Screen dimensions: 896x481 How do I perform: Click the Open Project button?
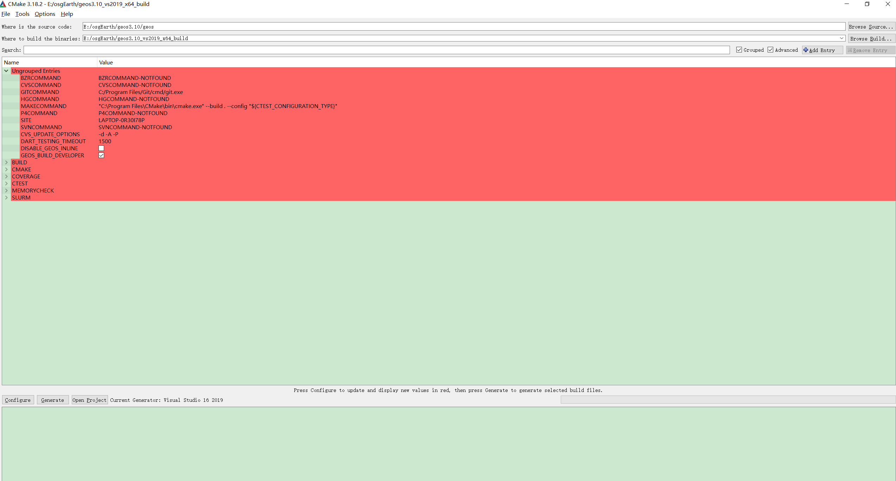pos(89,400)
